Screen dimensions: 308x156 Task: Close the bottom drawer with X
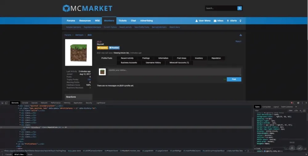(x=306, y=154)
